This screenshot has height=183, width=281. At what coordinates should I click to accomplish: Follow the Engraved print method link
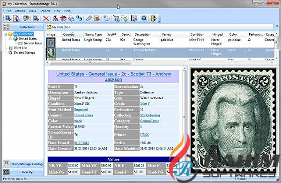coord(81,110)
